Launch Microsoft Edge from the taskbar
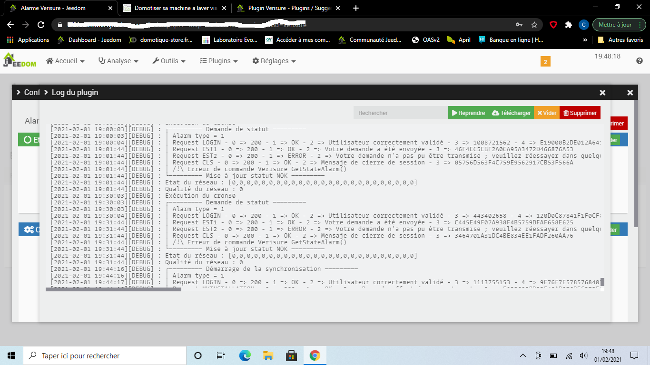The image size is (650, 365). pos(245,355)
